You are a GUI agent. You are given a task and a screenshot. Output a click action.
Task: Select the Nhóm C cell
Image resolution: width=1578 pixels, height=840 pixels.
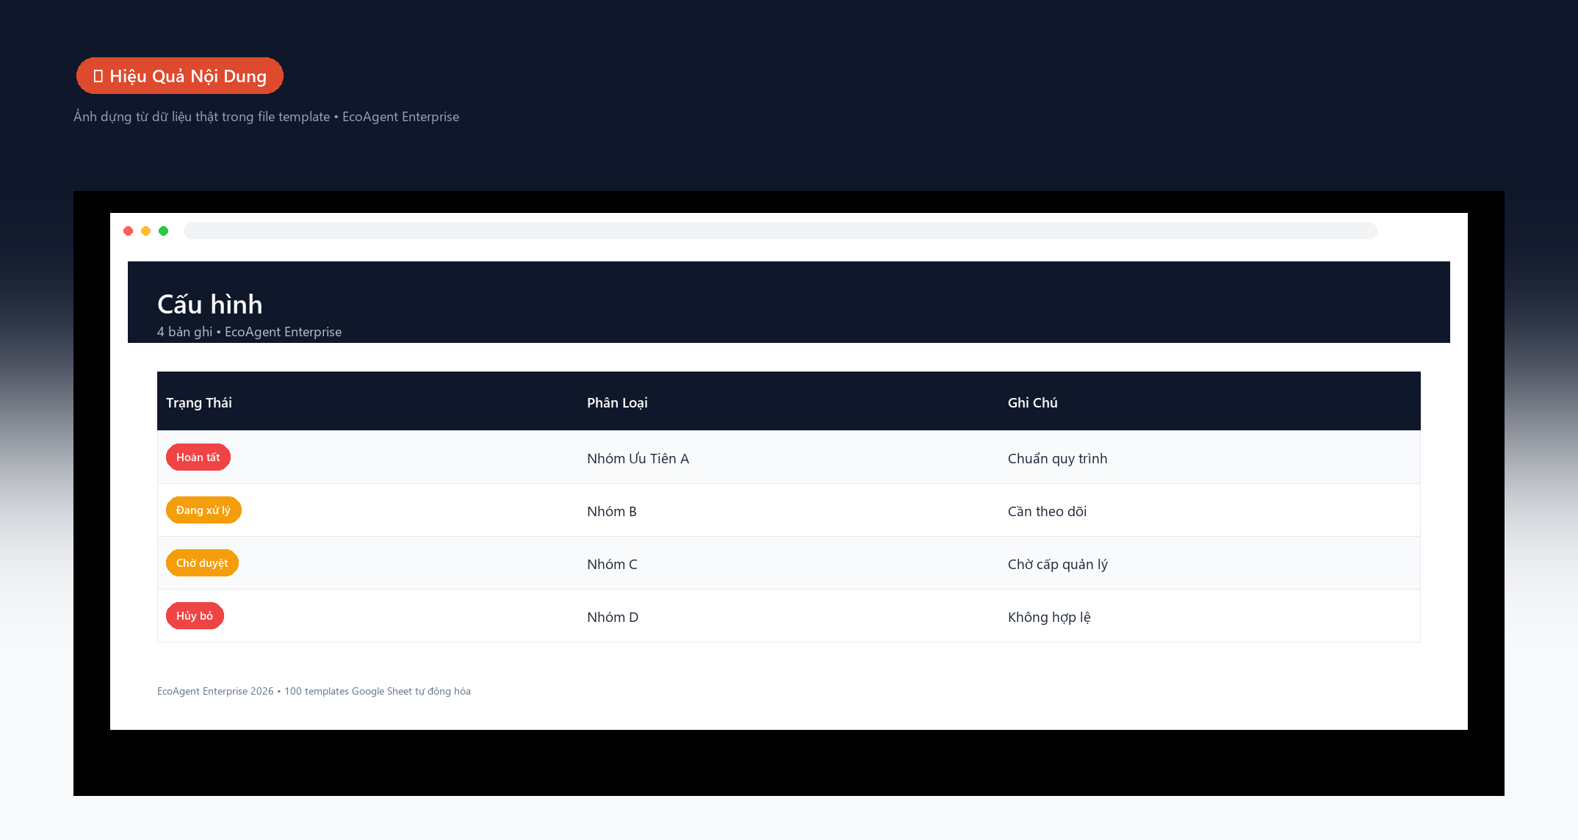612,564
